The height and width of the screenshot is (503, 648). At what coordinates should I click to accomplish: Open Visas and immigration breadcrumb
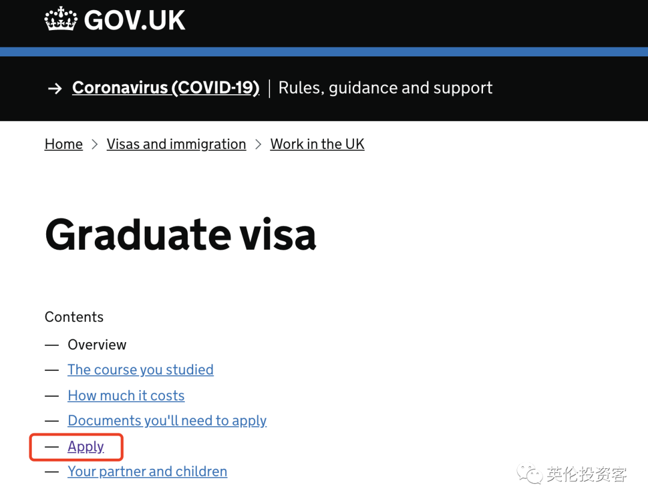point(176,144)
